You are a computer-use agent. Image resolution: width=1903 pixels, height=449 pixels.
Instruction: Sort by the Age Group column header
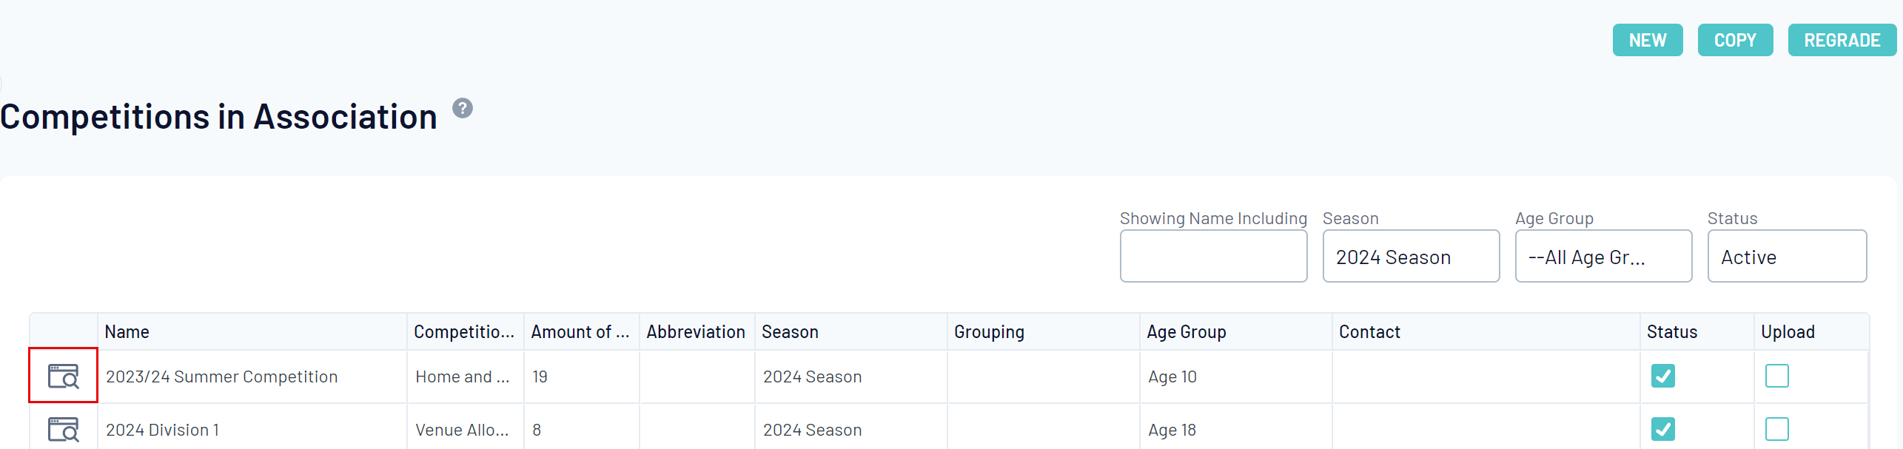pos(1186,332)
